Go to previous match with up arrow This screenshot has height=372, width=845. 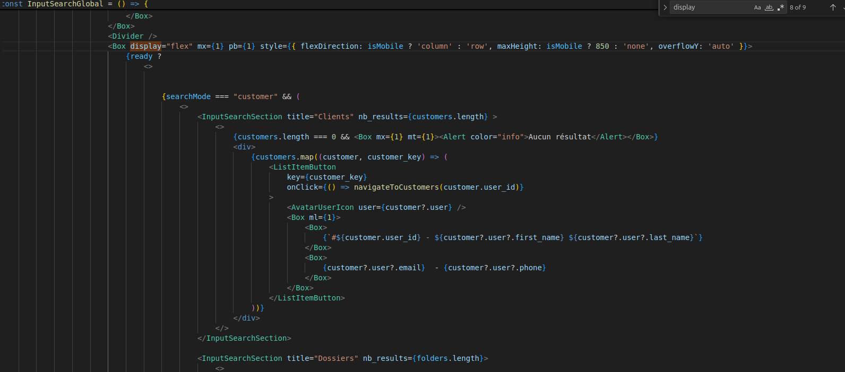833,7
